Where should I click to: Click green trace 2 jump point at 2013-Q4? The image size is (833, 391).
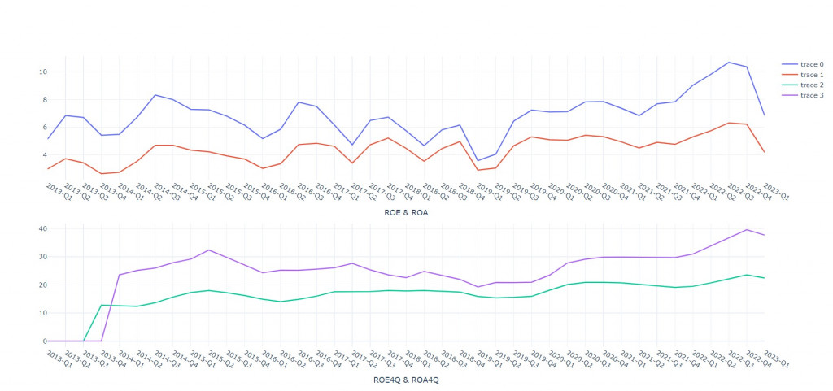(101, 305)
